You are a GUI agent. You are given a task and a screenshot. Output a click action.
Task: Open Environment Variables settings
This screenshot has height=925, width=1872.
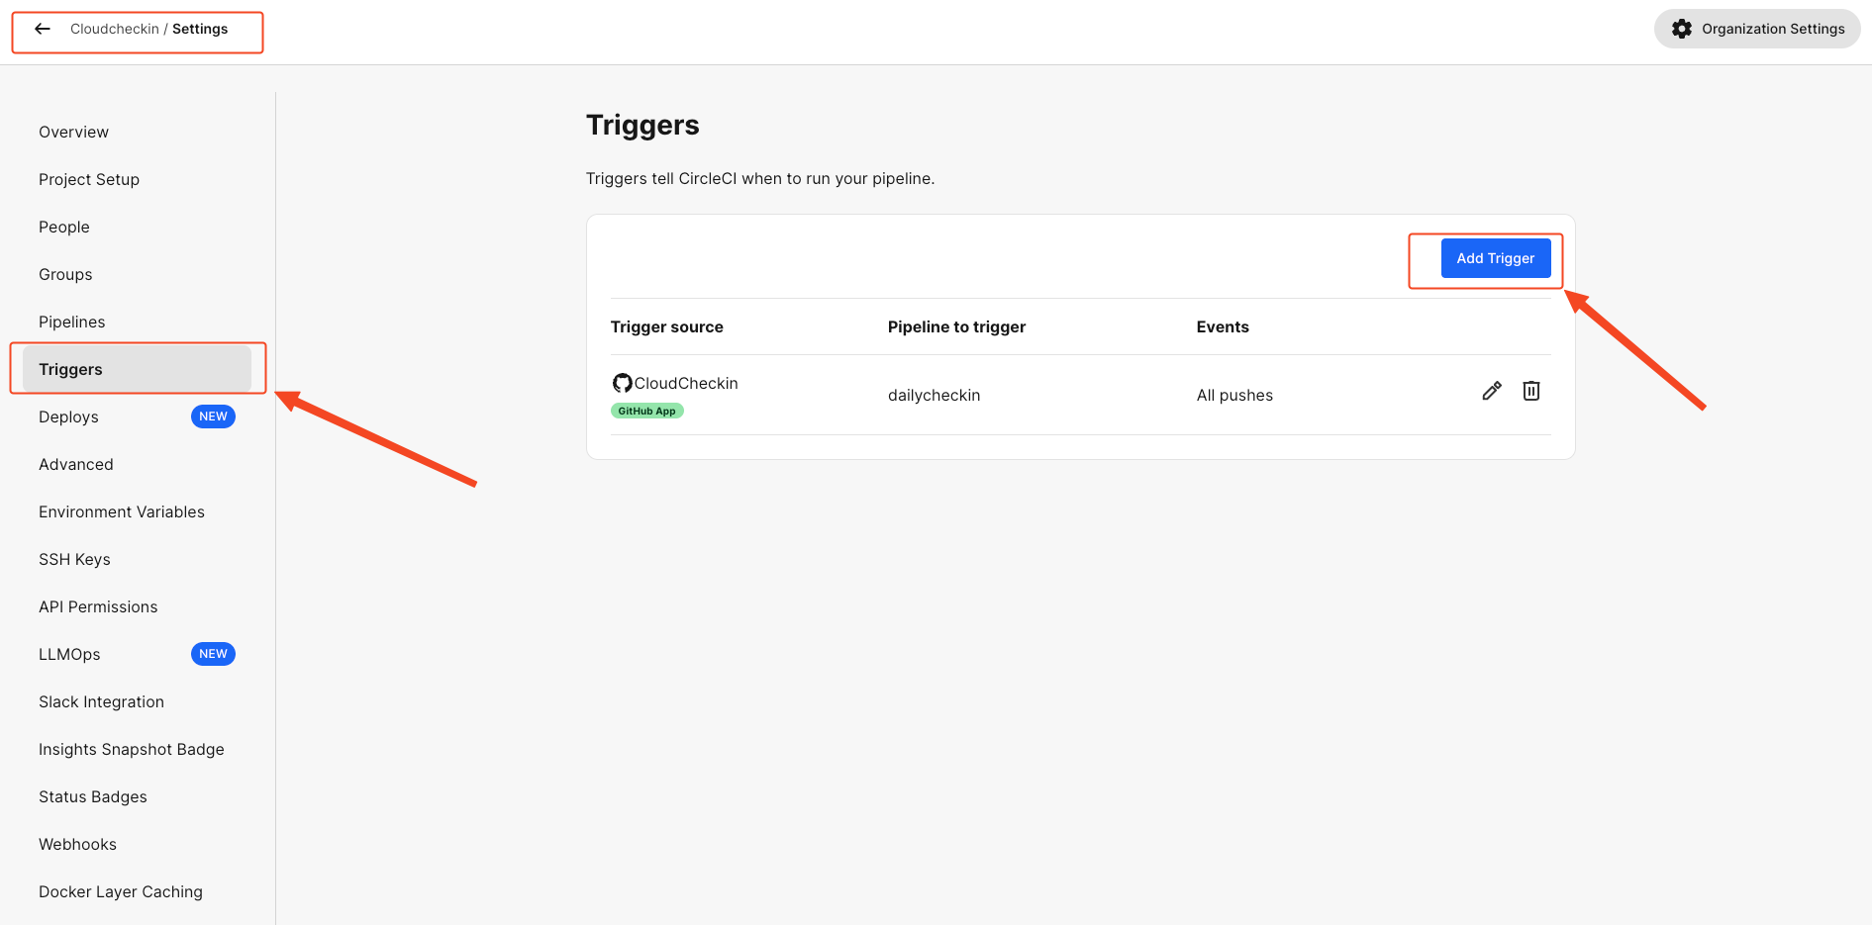pyautogui.click(x=122, y=511)
